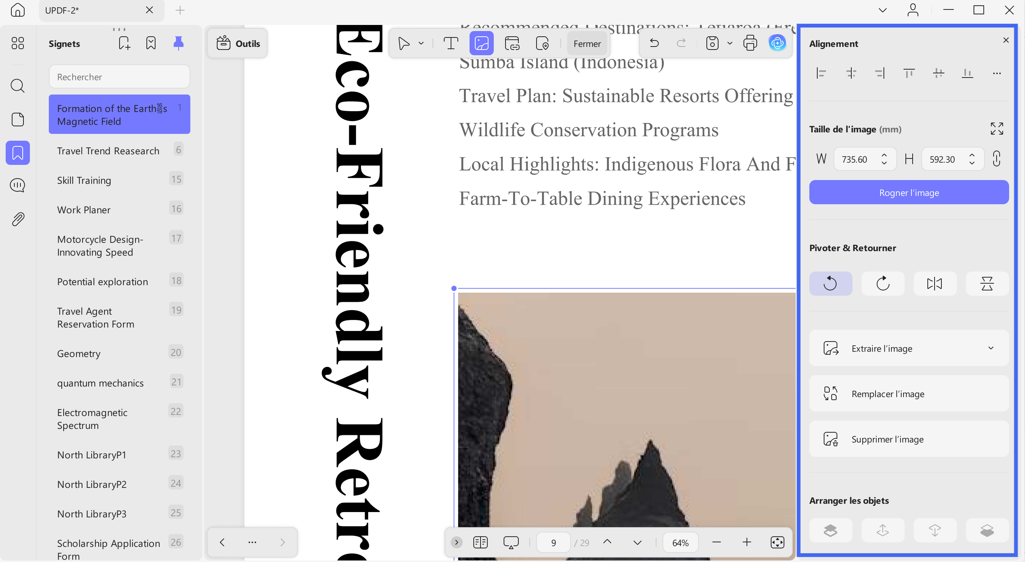Expand the pointer tool dropdown arrow
Screen dimensions: 1025x562
(421, 43)
